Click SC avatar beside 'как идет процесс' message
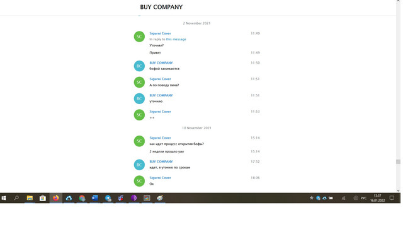This screenshot has width=403, height=227. 139,141
